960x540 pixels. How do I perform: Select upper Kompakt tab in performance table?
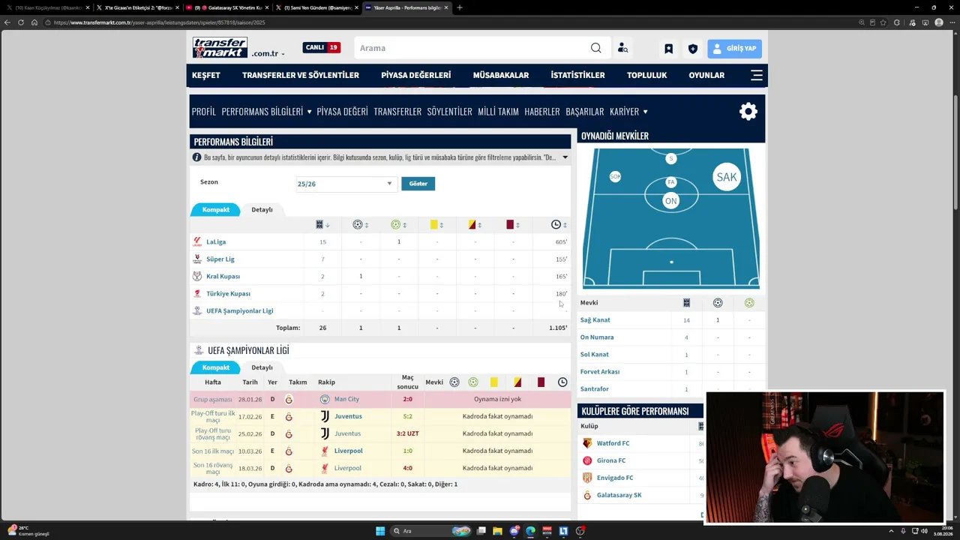[x=215, y=210]
